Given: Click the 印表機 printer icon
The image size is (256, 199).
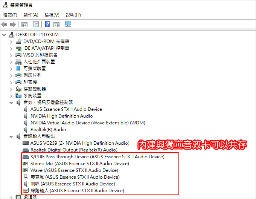Looking at the screenshot, I should pyautogui.click(x=18, y=82).
